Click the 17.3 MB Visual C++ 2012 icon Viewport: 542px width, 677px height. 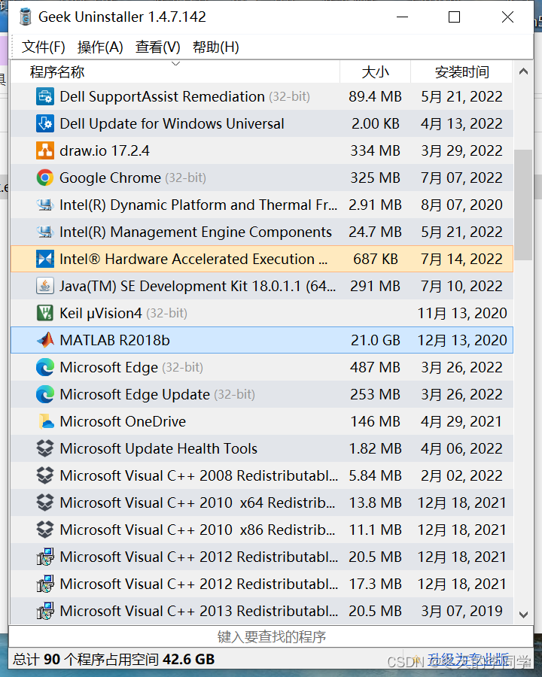tap(45, 584)
